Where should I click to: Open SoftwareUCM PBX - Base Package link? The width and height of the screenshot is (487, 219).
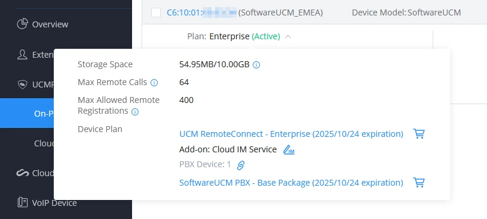292,183
